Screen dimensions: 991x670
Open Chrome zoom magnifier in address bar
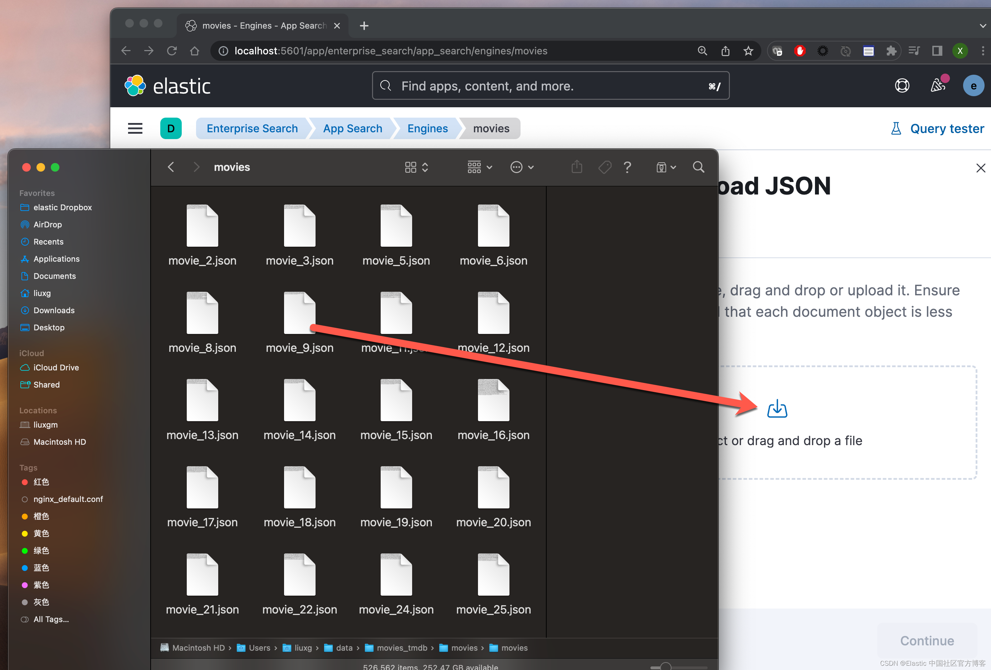point(702,51)
